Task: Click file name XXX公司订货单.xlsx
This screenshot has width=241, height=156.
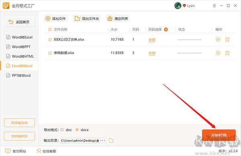Action: (69, 40)
